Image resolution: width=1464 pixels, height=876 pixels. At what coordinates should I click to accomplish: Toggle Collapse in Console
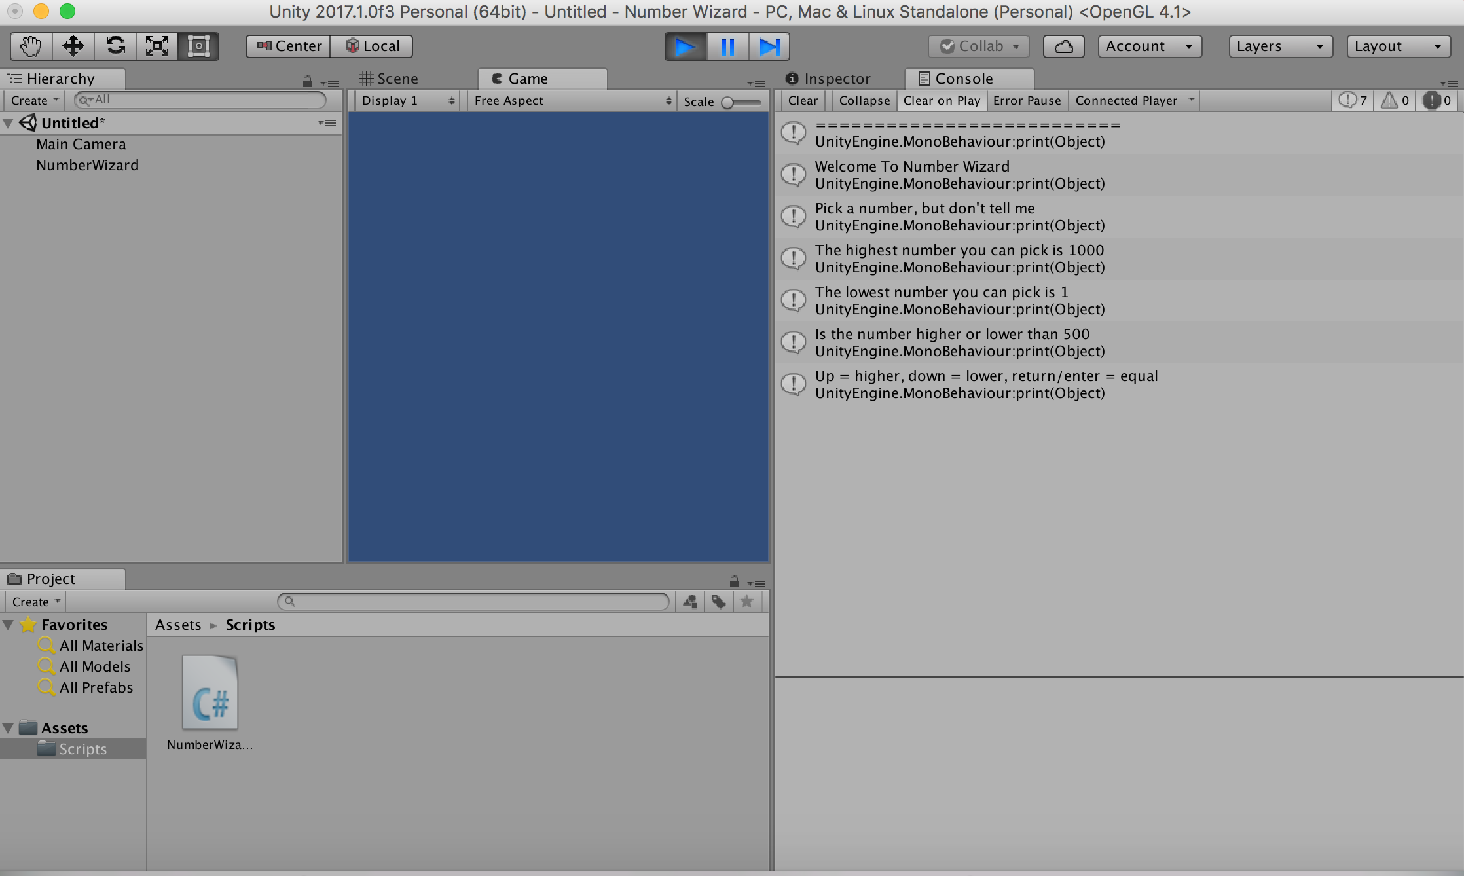(864, 100)
